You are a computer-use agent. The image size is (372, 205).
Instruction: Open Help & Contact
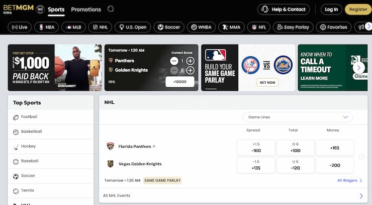click(x=284, y=10)
